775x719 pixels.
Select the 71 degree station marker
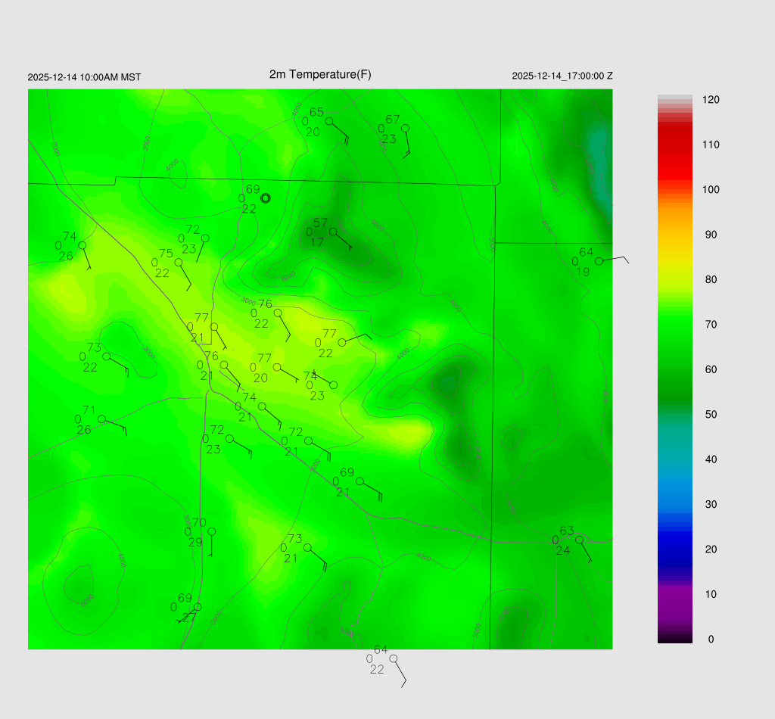tap(101, 419)
